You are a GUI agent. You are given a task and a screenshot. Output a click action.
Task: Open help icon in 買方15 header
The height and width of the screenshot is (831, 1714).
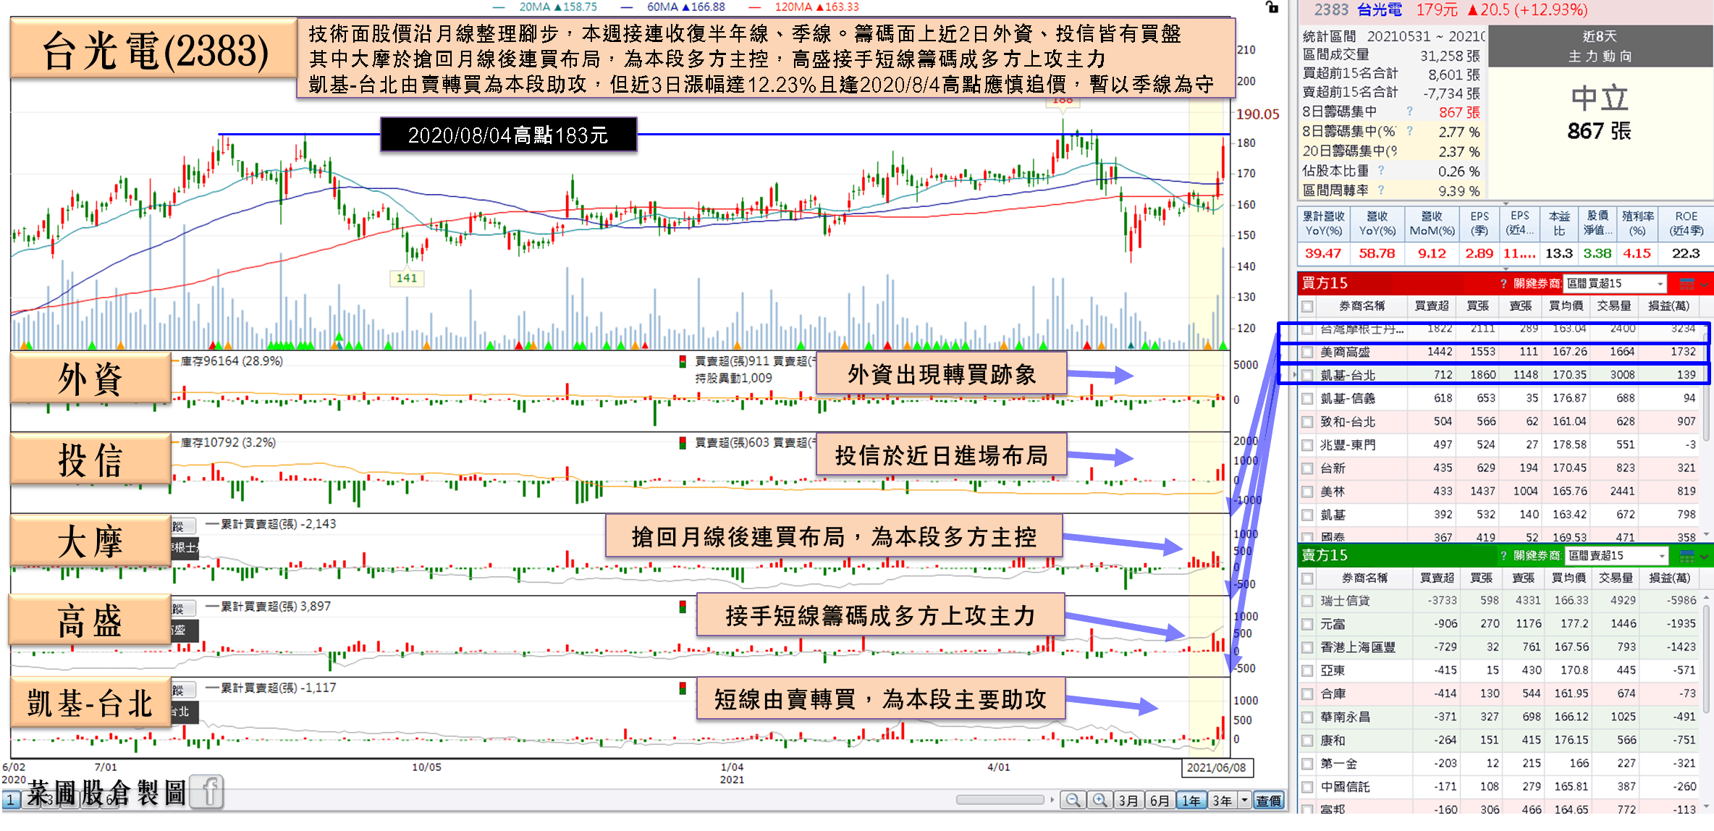point(1503,284)
